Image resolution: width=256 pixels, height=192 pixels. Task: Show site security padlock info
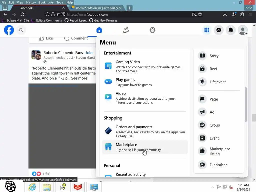tap(53, 14)
